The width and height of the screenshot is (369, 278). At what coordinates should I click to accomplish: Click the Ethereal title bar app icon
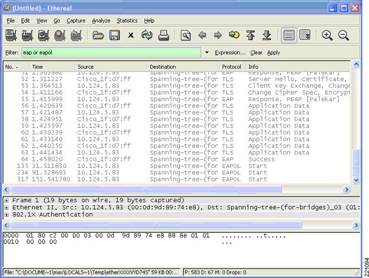[x=6, y=8]
